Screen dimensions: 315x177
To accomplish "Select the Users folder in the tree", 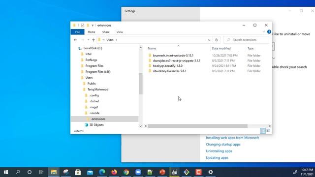I will pyautogui.click(x=89, y=78).
